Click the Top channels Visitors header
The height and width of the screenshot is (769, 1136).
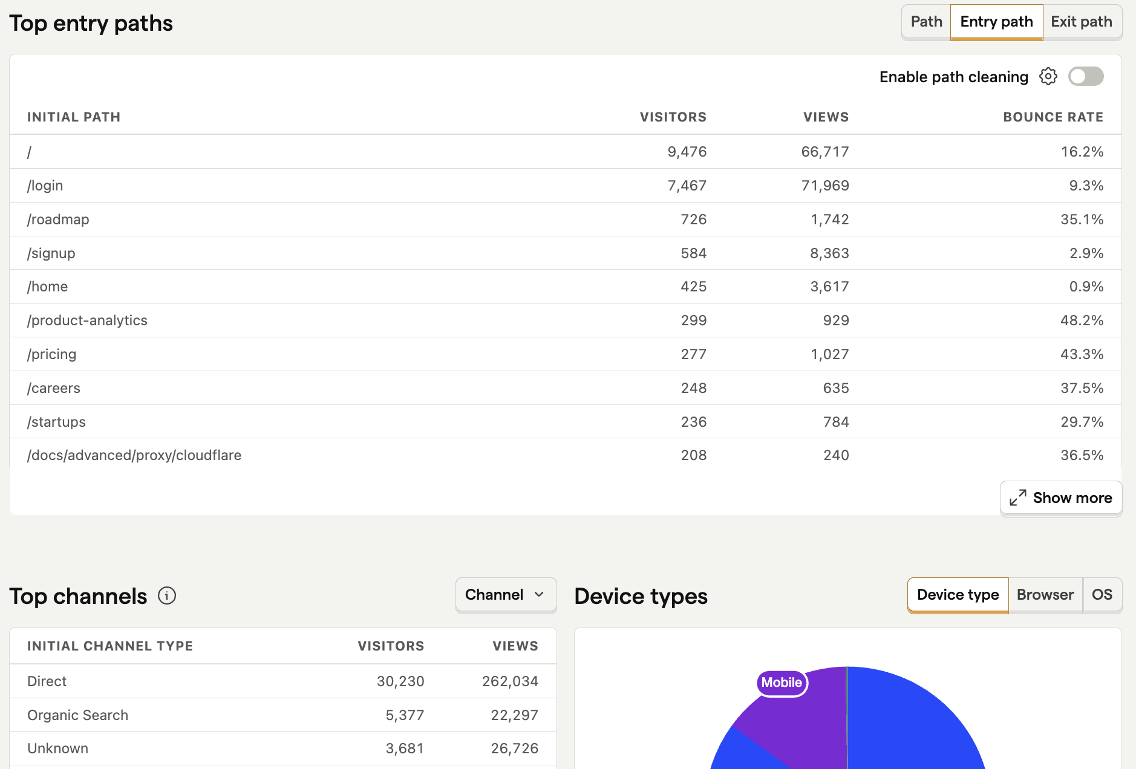pos(391,646)
